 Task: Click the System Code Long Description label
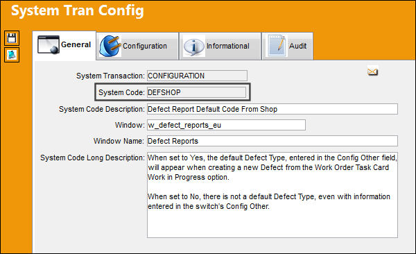point(92,158)
